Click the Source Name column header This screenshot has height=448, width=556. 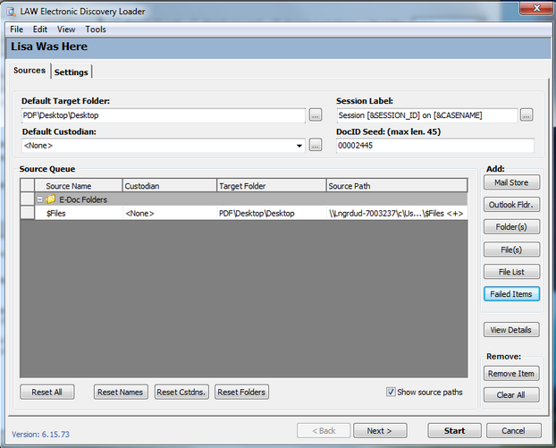point(79,186)
